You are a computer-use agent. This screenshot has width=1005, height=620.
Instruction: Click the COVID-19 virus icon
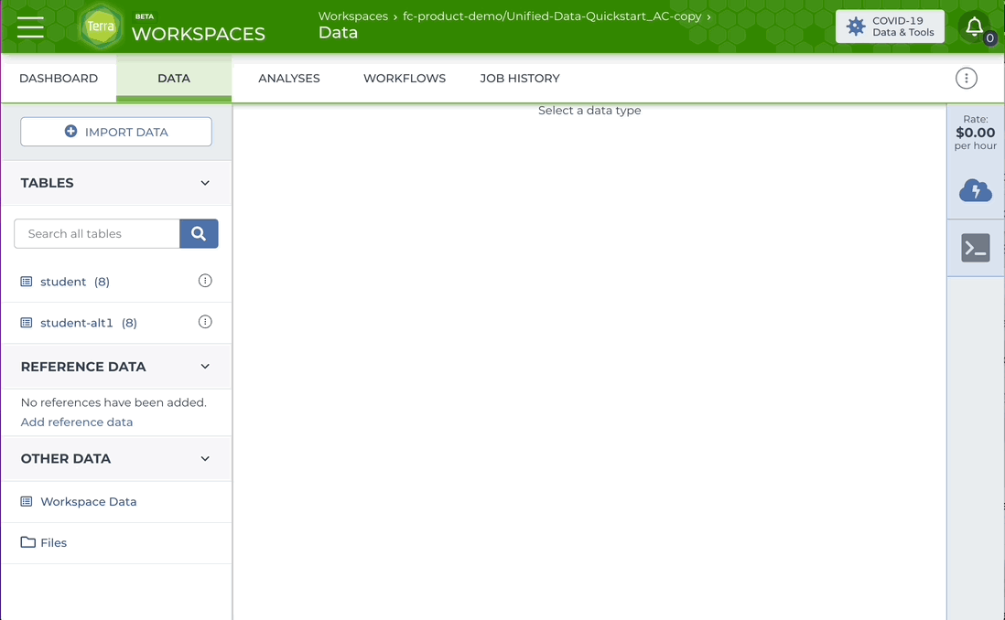[856, 27]
